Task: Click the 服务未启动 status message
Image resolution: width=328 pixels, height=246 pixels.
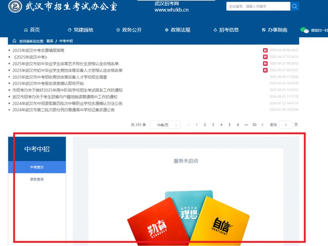Action: tap(186, 161)
